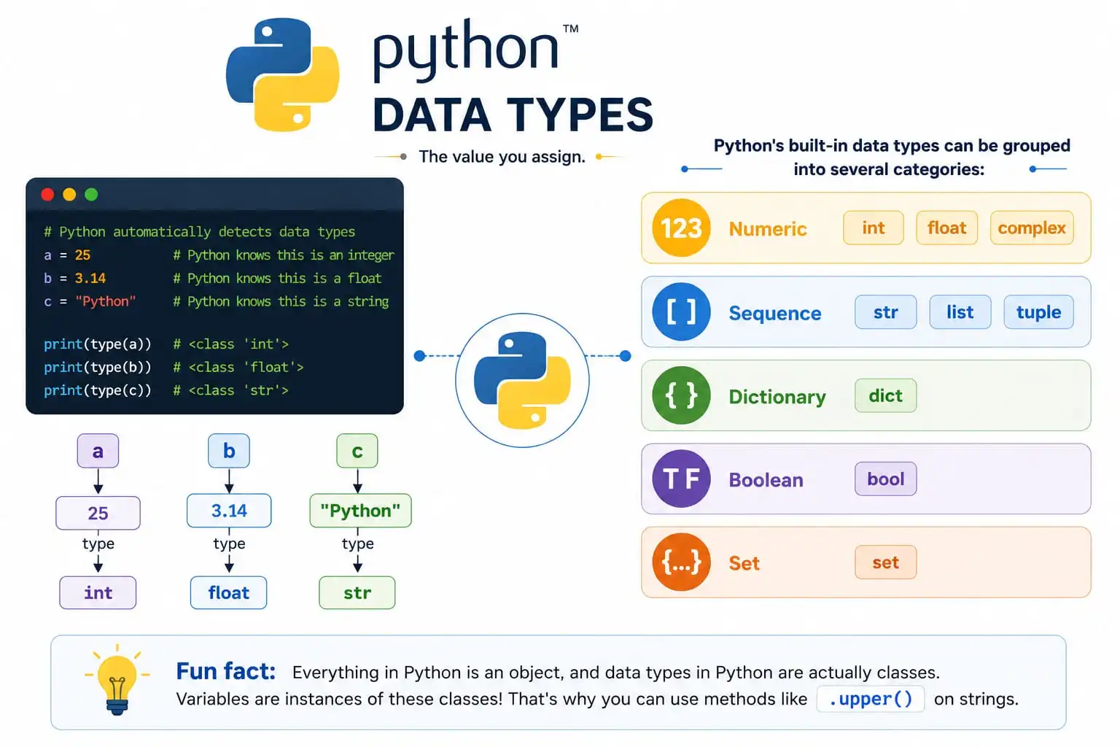Viewport: 1120px width, 747px height.
Task: Click the variable box labeled a
Action: (x=98, y=451)
